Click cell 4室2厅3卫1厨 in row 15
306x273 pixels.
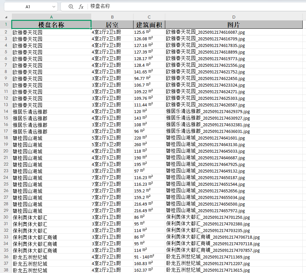(x=112, y=118)
